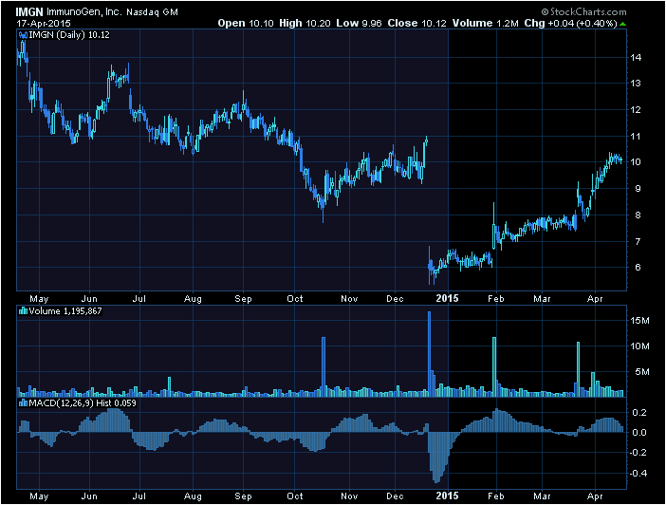The height and width of the screenshot is (505, 666).
Task: Click price axis label 9
Action: [x=638, y=188]
